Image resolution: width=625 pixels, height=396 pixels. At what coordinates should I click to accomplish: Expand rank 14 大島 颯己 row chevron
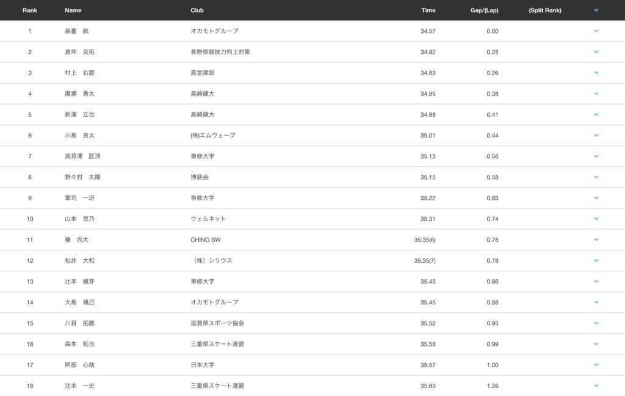(x=596, y=302)
